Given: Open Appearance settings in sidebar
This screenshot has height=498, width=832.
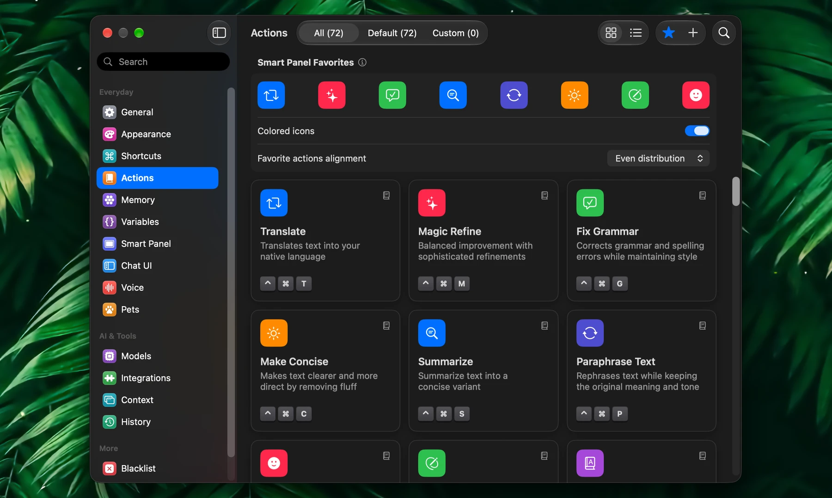Looking at the screenshot, I should (x=157, y=134).
